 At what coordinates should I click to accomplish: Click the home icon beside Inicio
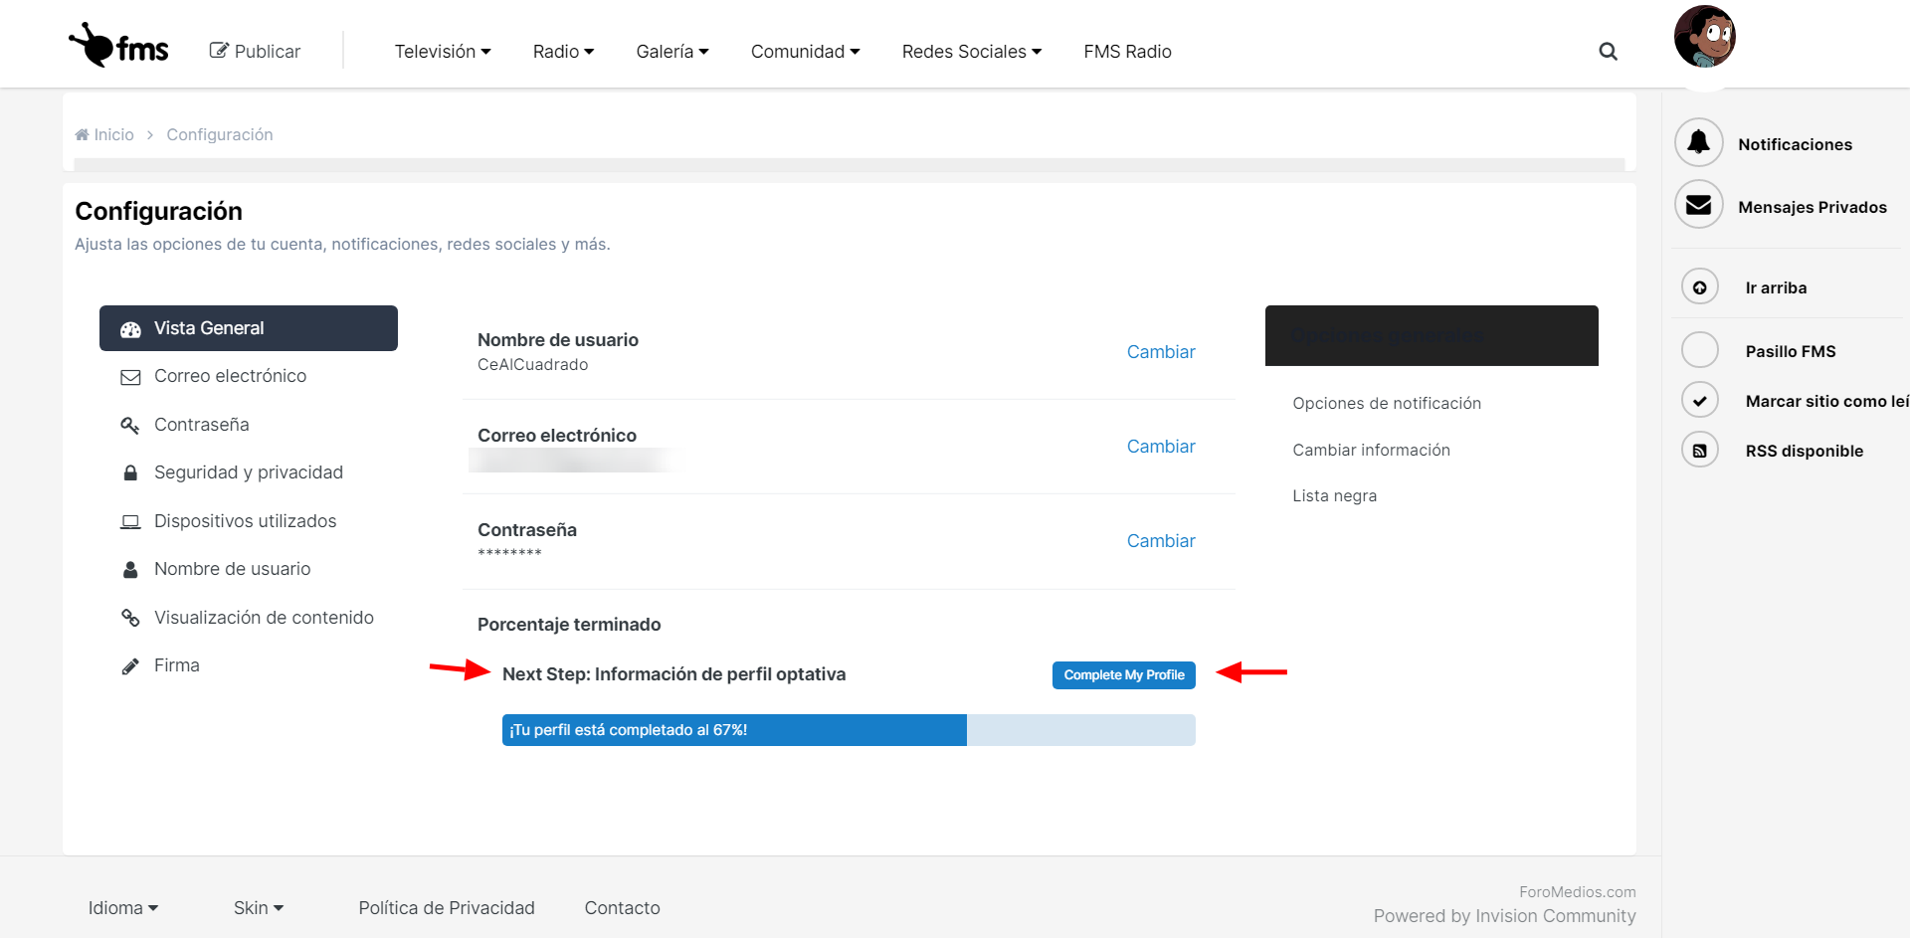click(x=82, y=134)
